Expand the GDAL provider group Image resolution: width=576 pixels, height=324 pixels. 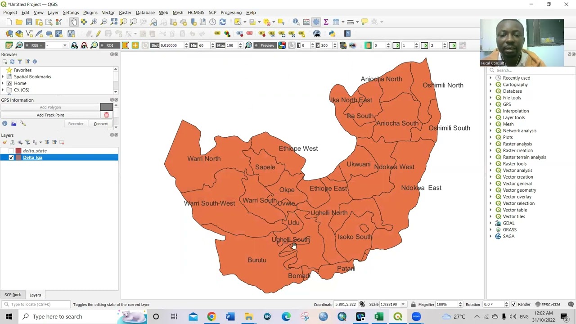(490, 223)
